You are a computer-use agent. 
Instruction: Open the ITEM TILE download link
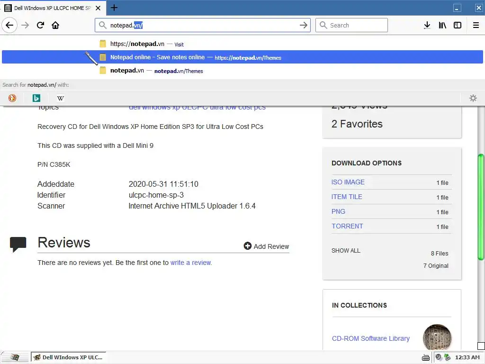point(347,197)
